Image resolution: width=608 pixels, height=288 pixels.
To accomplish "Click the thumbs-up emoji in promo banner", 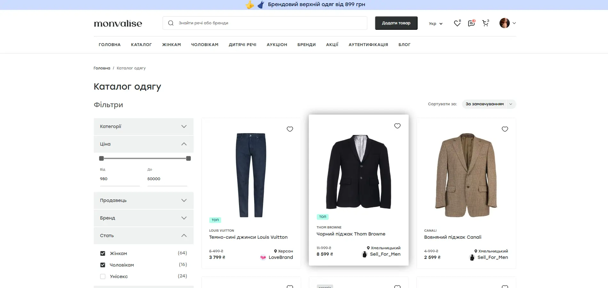I will [x=250, y=4].
